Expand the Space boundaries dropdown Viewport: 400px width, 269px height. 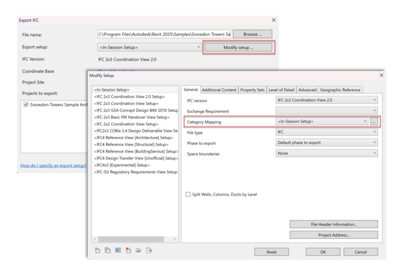coord(327,153)
